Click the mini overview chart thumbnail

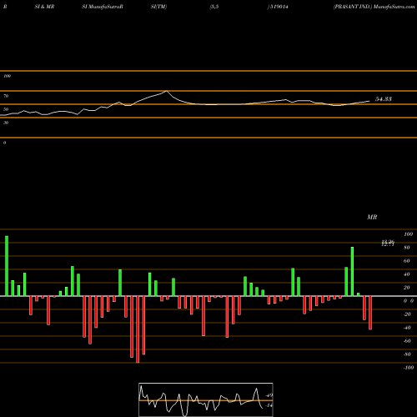click(x=206, y=399)
